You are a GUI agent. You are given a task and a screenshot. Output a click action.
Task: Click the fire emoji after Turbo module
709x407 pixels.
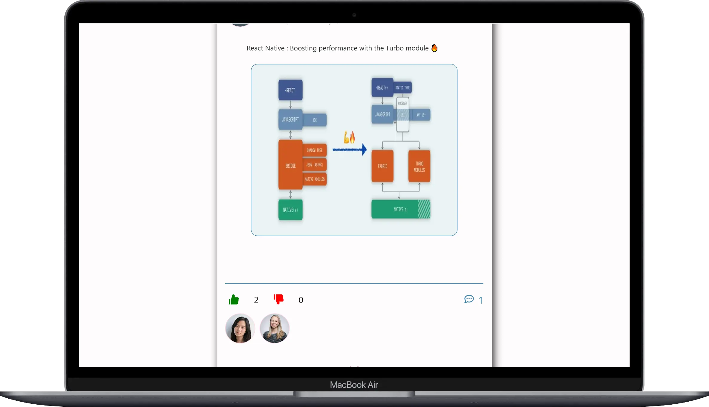[x=434, y=48]
